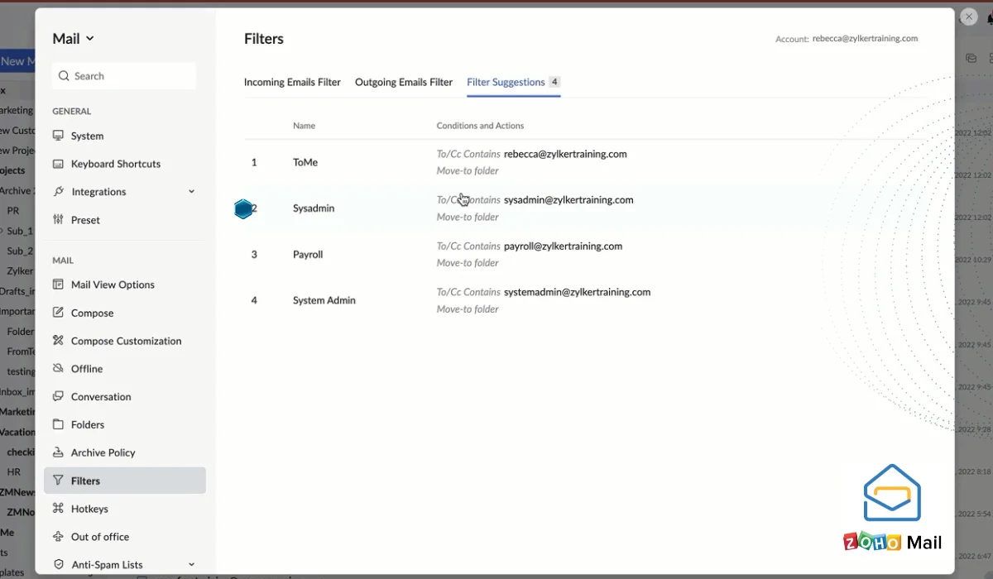Screen dimensions: 993x579
Task: Switch to Incoming Emails Filter tab
Action: [292, 82]
